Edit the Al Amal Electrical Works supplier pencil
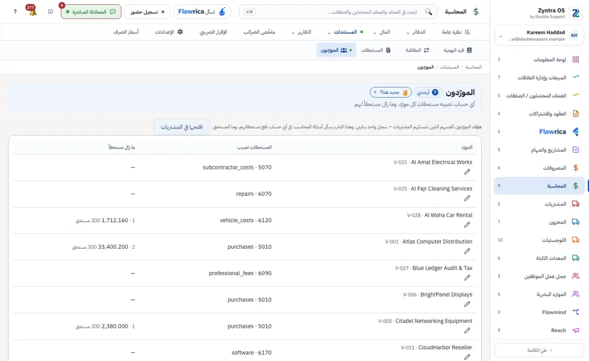589x361 pixels. point(467,172)
